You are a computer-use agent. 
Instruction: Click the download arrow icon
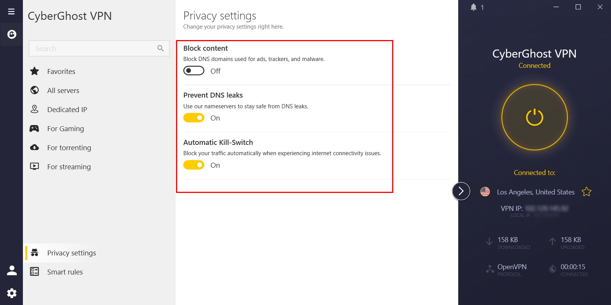coord(489,242)
